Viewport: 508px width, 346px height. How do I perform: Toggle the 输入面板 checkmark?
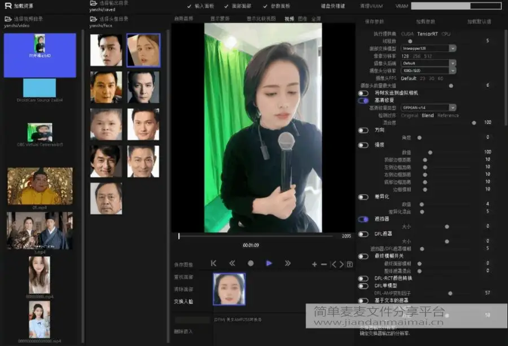189,6
